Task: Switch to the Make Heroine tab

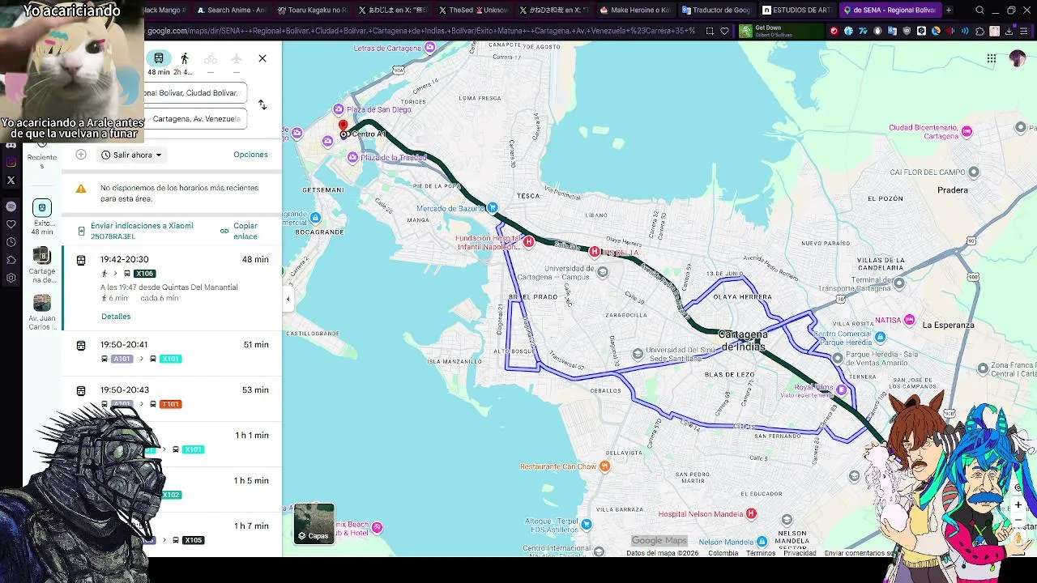Action: coord(635,10)
